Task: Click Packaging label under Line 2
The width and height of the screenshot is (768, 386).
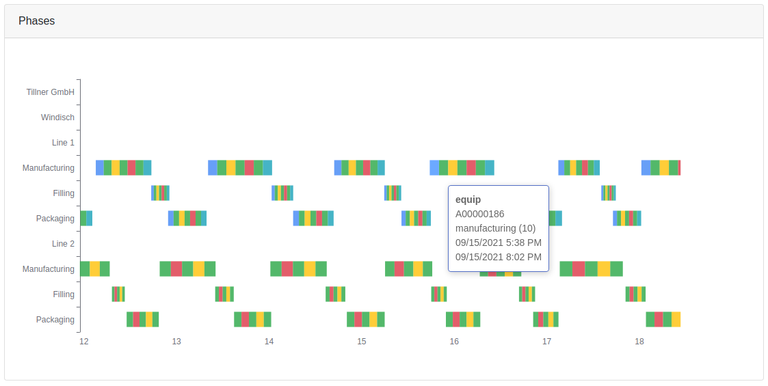Action: click(x=55, y=320)
